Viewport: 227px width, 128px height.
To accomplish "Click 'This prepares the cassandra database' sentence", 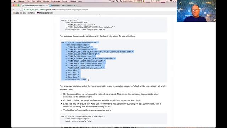I will [x=98, y=36].
